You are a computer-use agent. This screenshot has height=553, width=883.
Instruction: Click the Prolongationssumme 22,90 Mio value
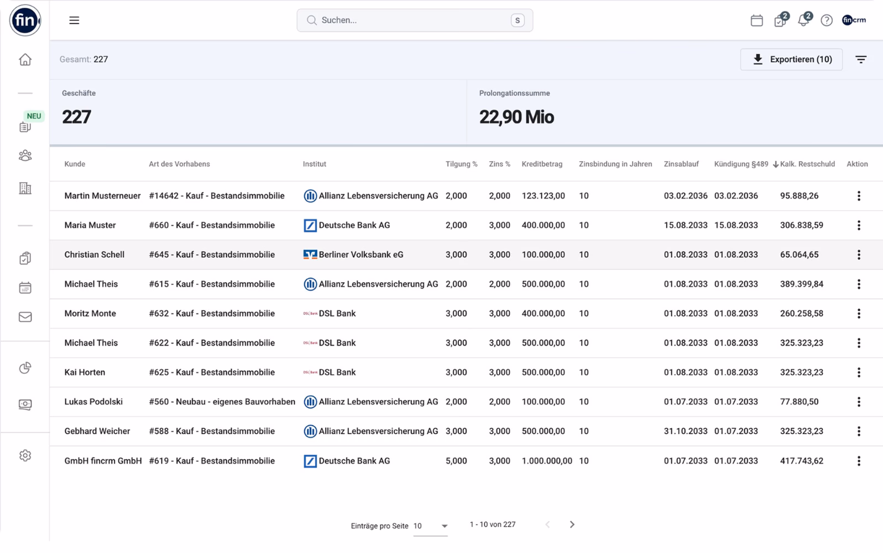click(x=517, y=117)
